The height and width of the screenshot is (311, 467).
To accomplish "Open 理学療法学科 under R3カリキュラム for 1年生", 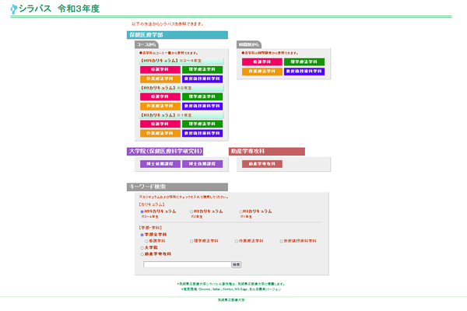I will tap(202, 124).
